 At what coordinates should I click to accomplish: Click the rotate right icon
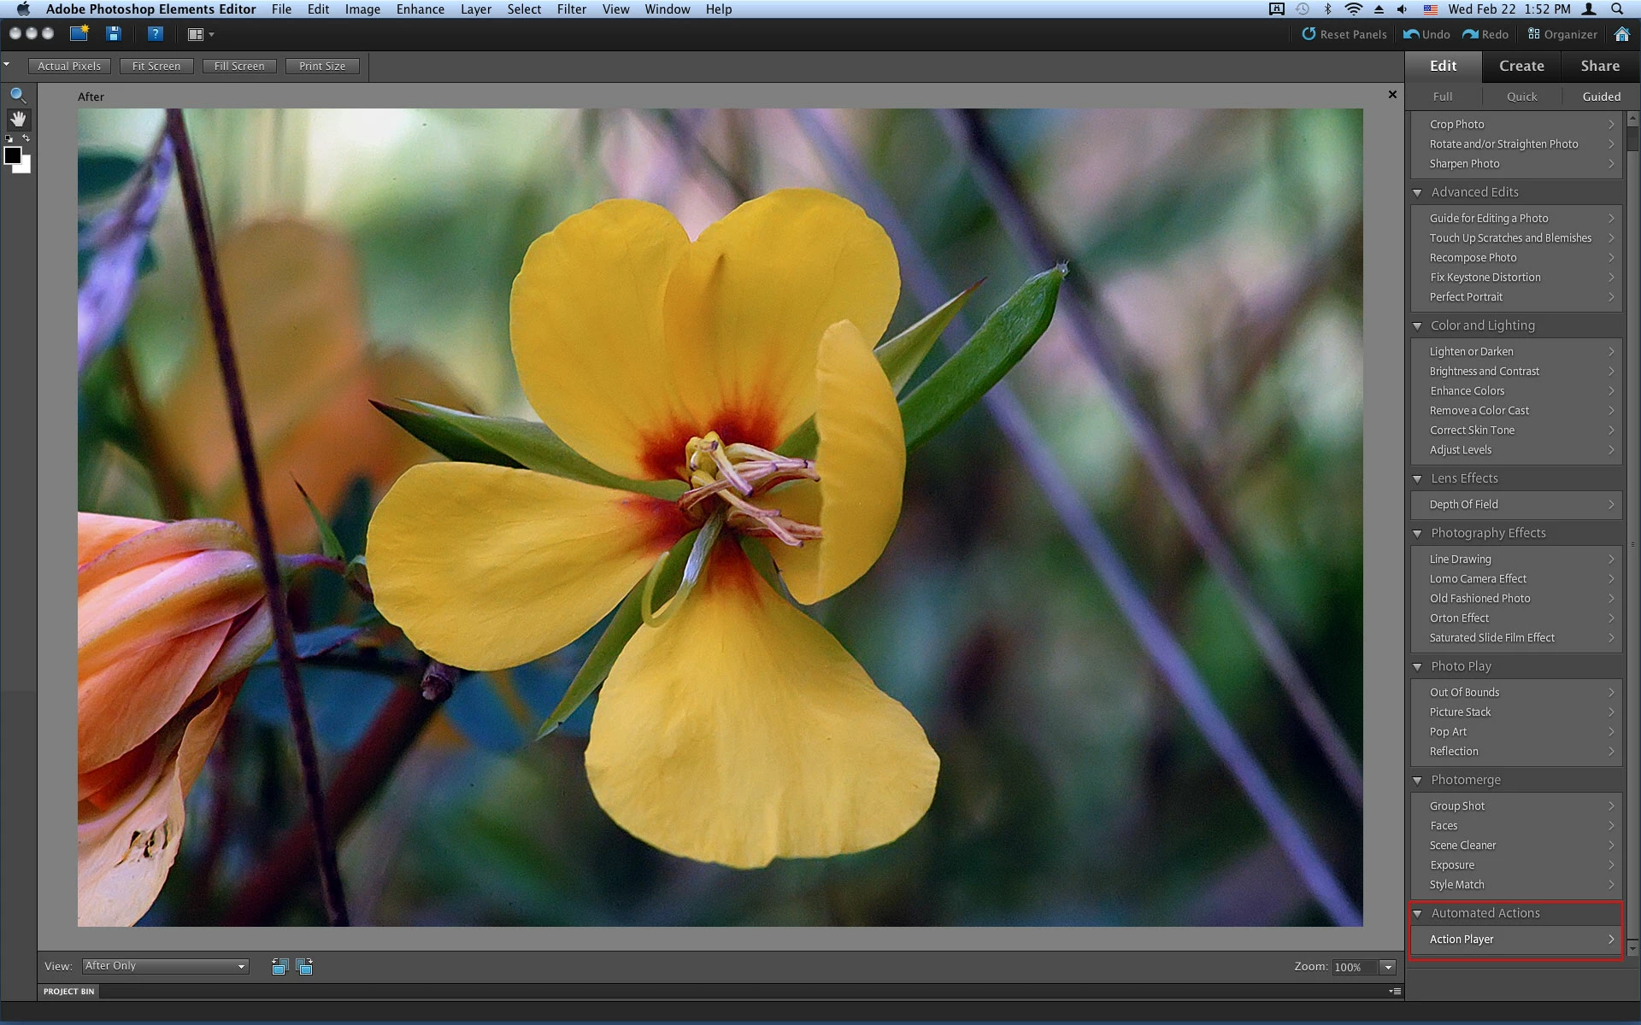304,966
